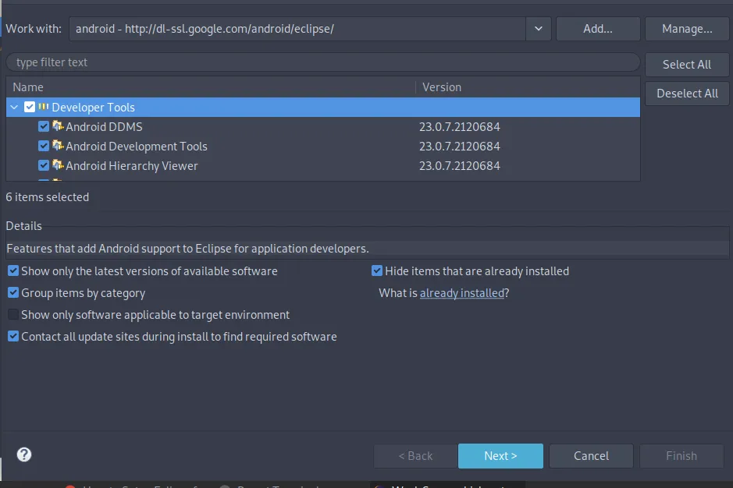Click the Android Hierarchy Viewer feature icon
This screenshot has width=733, height=488.
coord(58,165)
